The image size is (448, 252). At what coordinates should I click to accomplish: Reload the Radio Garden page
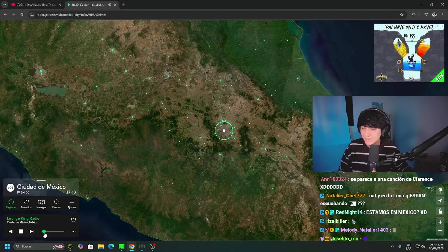tap(22, 15)
